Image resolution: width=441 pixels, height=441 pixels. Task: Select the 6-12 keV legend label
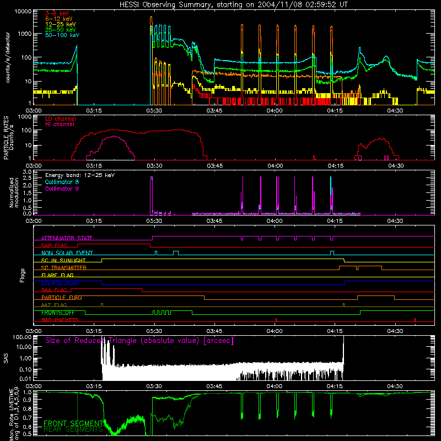click(x=59, y=19)
